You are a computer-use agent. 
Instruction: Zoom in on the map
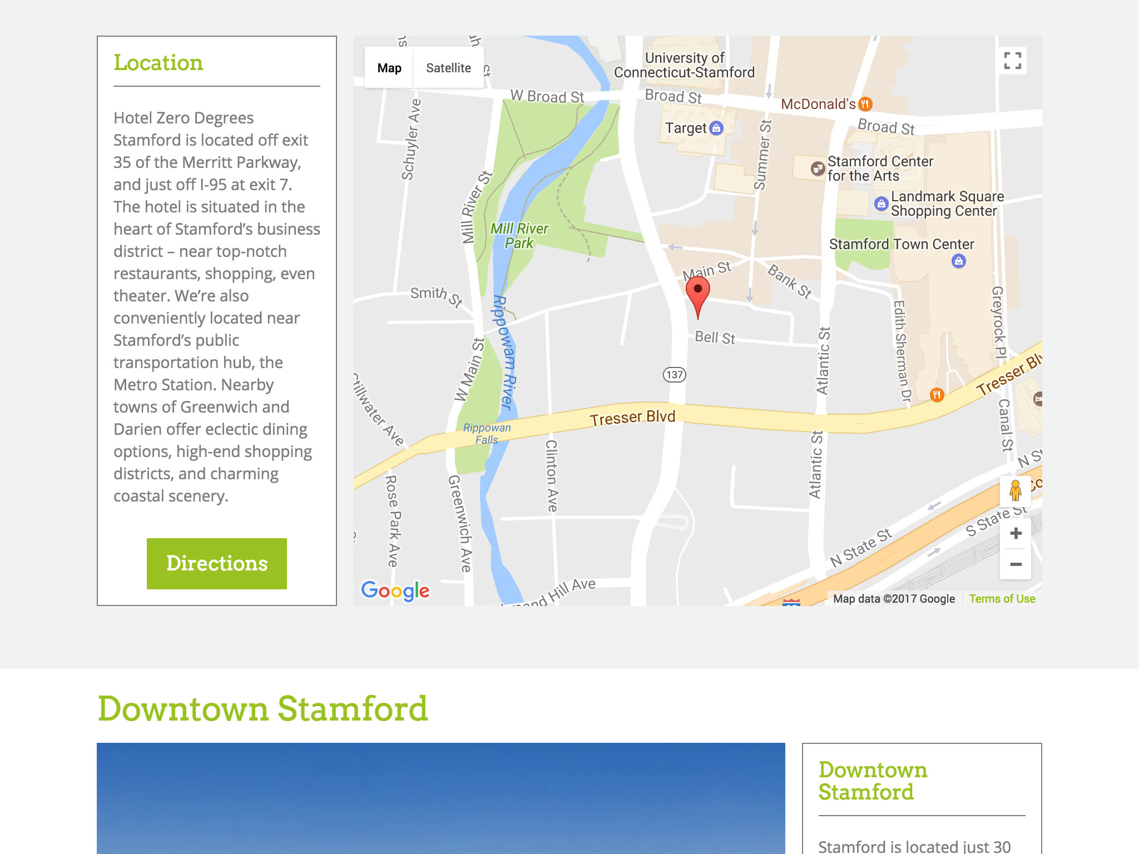coord(1016,534)
